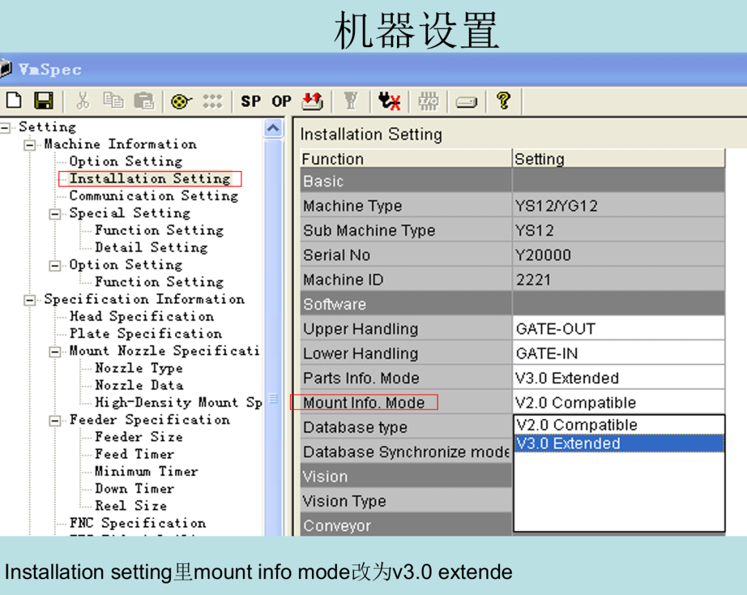Open FNC Specification tree item

coord(138,523)
